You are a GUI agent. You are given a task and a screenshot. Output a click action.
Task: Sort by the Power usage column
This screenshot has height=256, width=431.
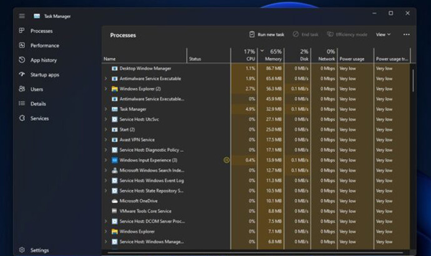pyautogui.click(x=355, y=55)
